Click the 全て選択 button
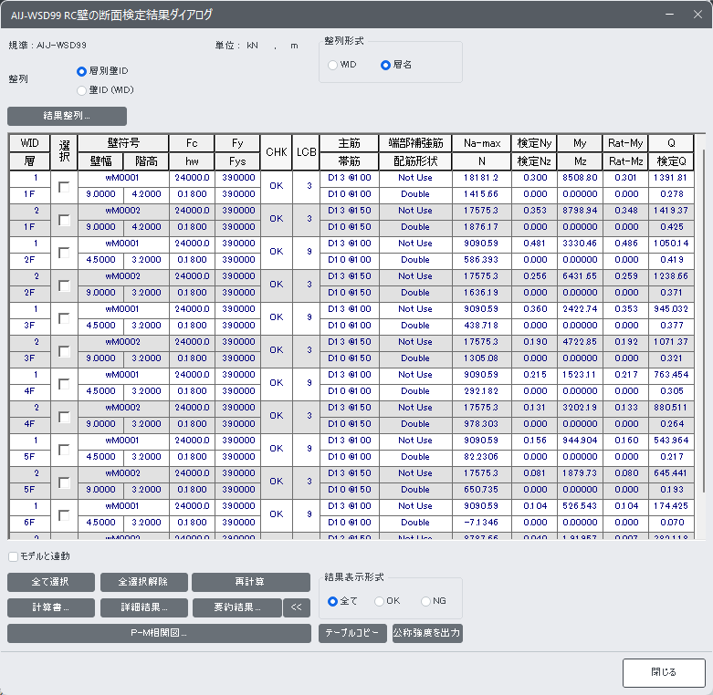 [x=51, y=582]
